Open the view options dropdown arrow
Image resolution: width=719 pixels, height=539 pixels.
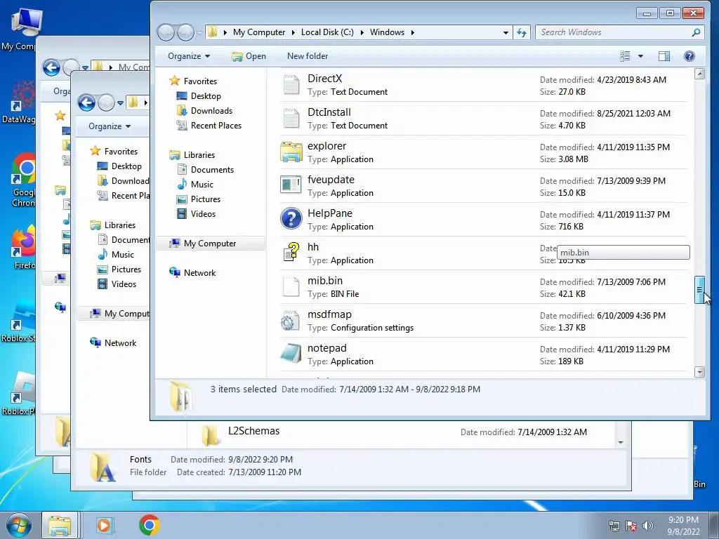point(640,56)
